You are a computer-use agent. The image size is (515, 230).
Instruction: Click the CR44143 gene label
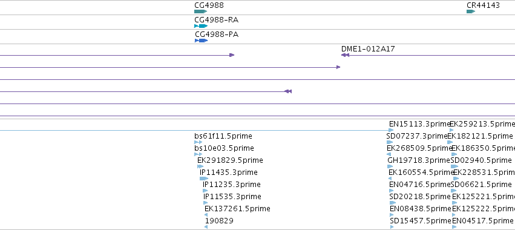(483, 5)
